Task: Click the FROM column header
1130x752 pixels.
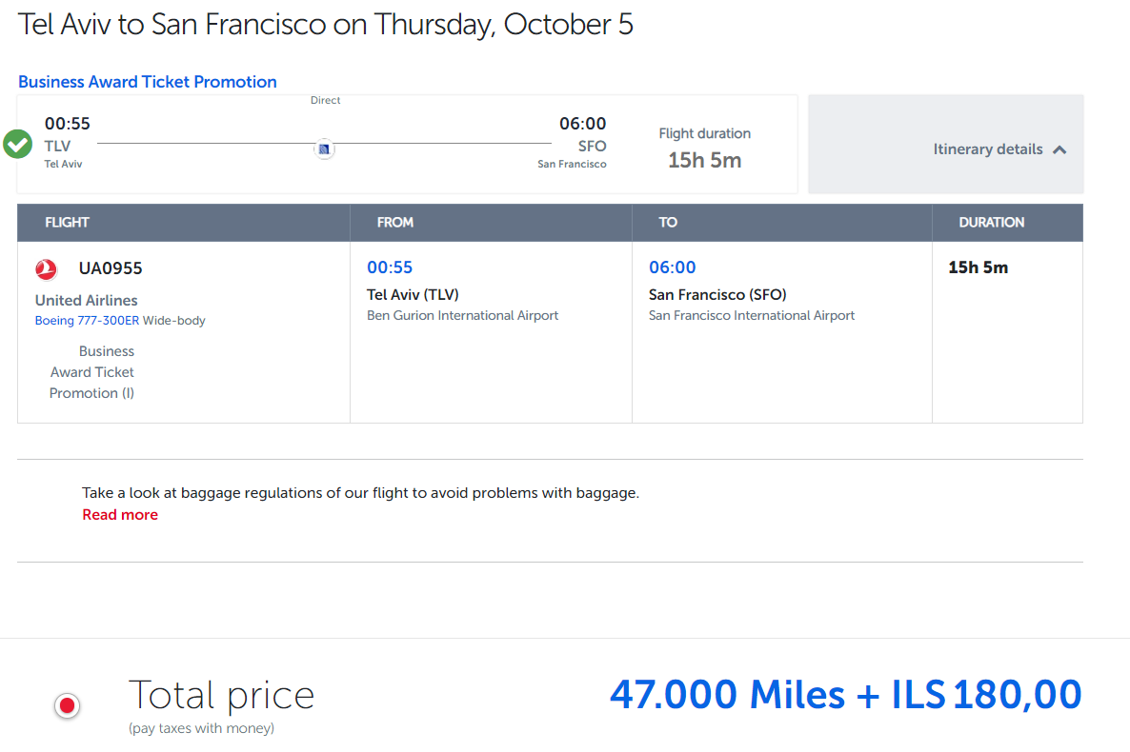Action: pos(394,223)
